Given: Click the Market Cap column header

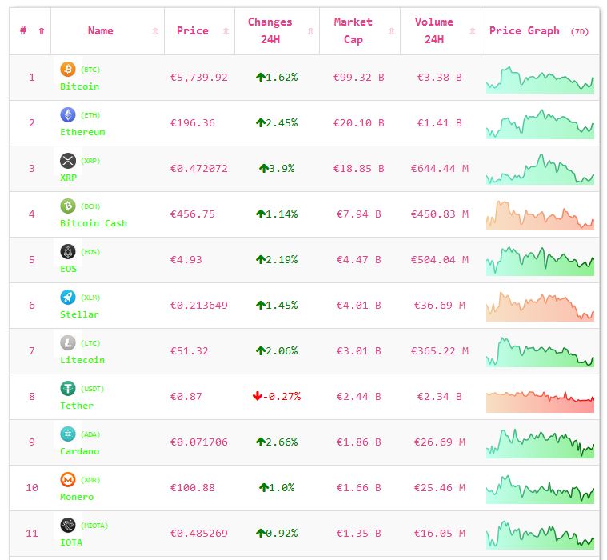Looking at the screenshot, I should (353, 31).
